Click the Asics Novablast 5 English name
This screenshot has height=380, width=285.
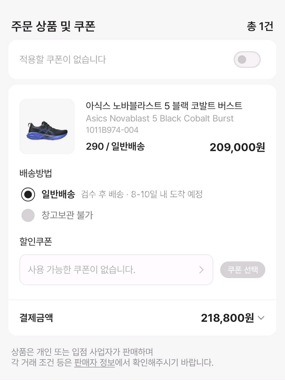(160, 118)
